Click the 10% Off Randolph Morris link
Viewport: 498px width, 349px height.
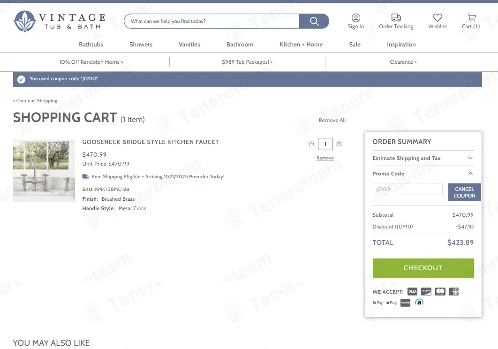pos(91,62)
